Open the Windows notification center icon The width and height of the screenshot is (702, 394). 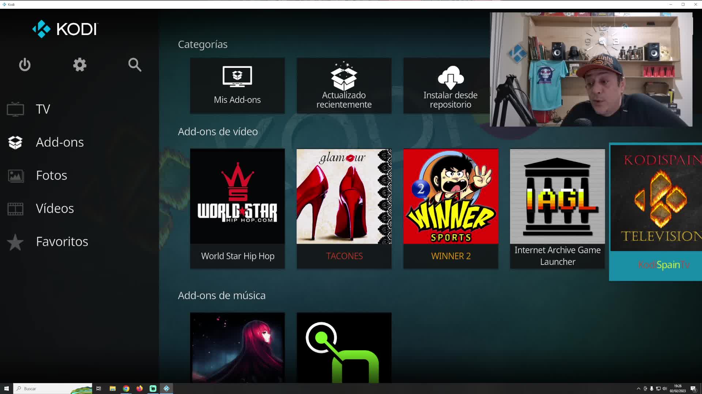pyautogui.click(x=693, y=389)
